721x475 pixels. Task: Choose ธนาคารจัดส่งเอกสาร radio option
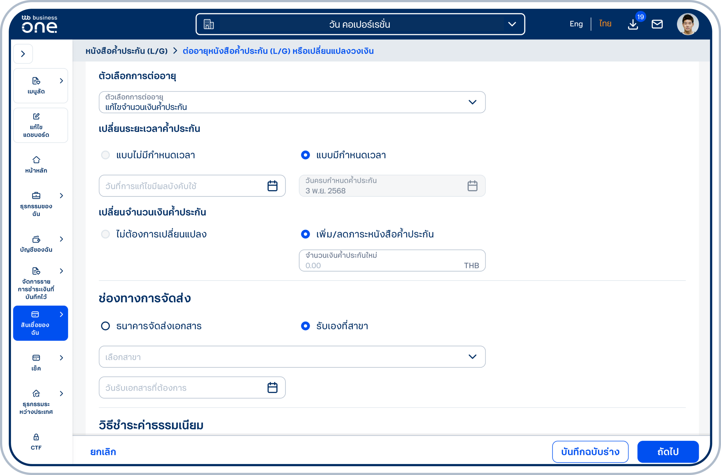(x=106, y=326)
